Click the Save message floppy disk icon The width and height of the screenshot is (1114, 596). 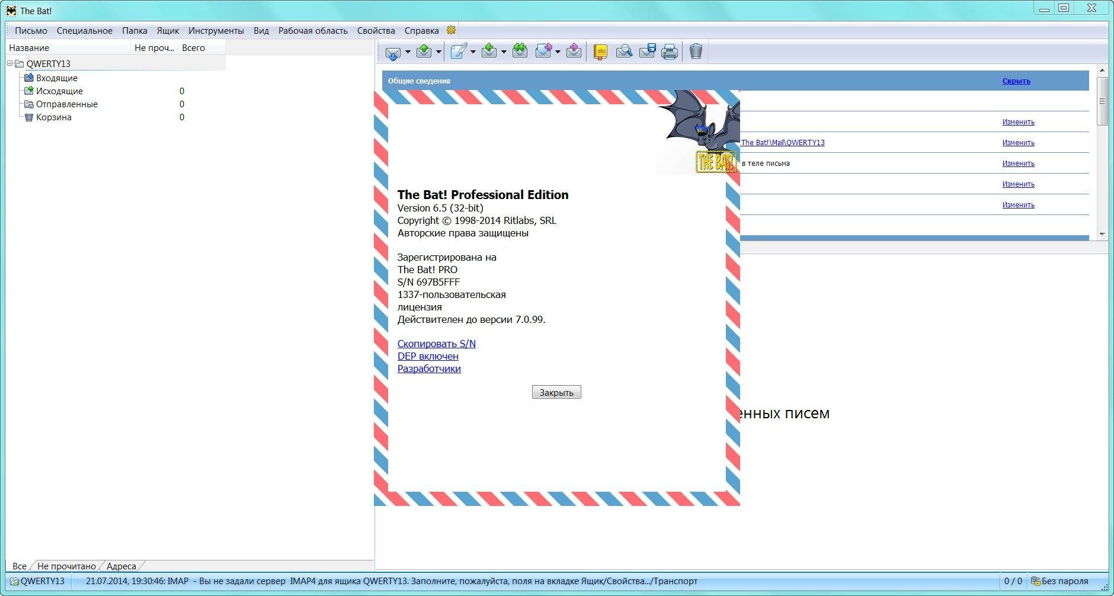click(x=647, y=52)
